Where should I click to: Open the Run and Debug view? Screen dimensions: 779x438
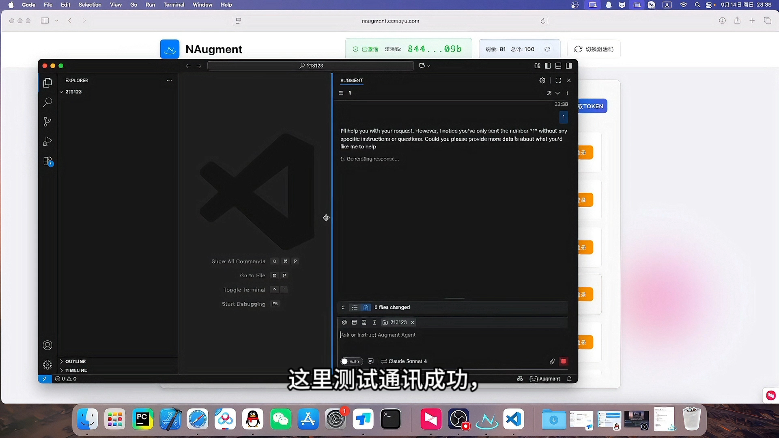pos(47,142)
